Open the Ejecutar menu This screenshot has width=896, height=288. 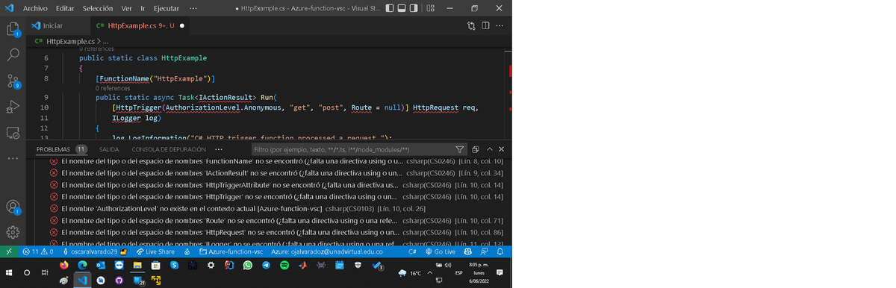(x=166, y=8)
